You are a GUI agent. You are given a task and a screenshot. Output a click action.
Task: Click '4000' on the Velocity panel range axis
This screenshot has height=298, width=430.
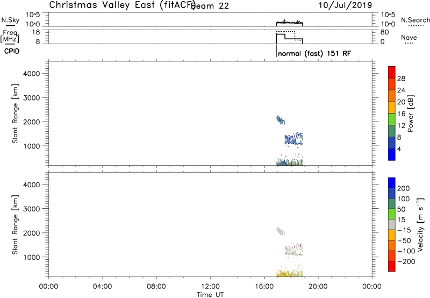32,185
